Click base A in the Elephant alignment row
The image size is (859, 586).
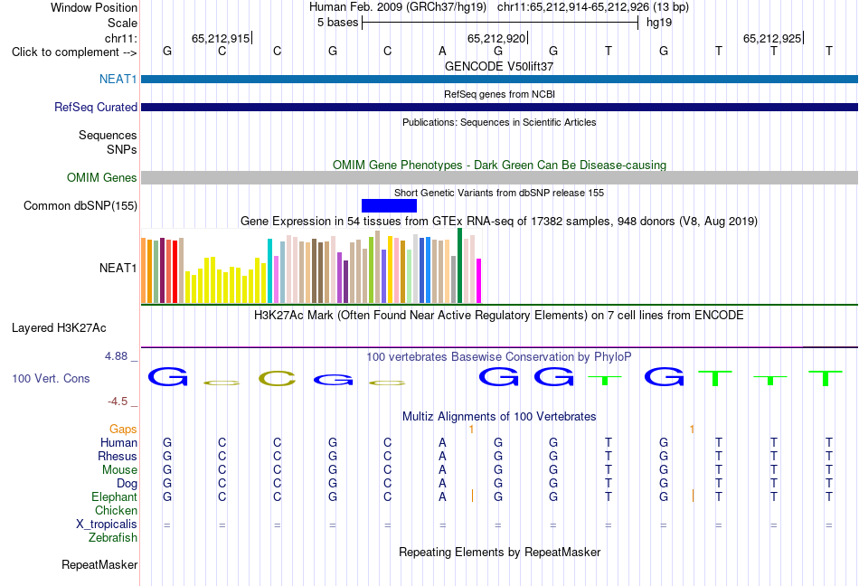(x=443, y=496)
